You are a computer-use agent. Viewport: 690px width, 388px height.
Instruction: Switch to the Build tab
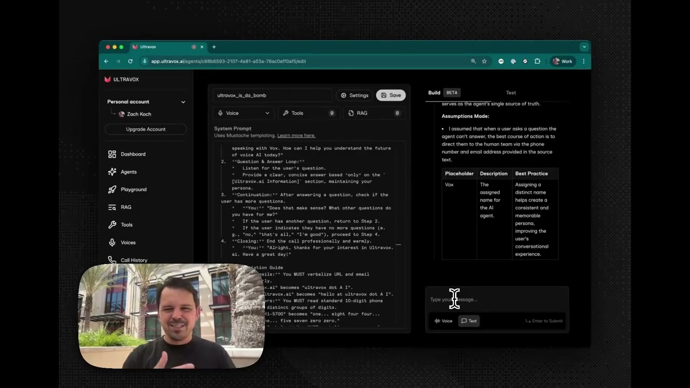434,93
